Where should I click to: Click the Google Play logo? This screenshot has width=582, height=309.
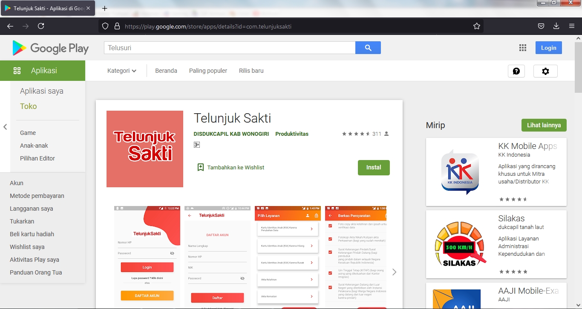click(x=51, y=48)
